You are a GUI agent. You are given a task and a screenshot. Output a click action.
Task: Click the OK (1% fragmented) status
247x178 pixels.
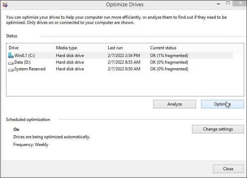(x=169, y=56)
